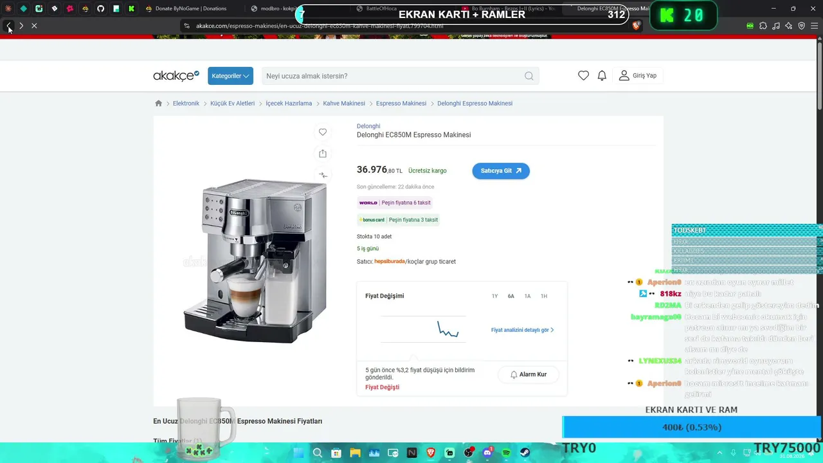
Task: Select the 1A price history range
Action: pos(527,296)
